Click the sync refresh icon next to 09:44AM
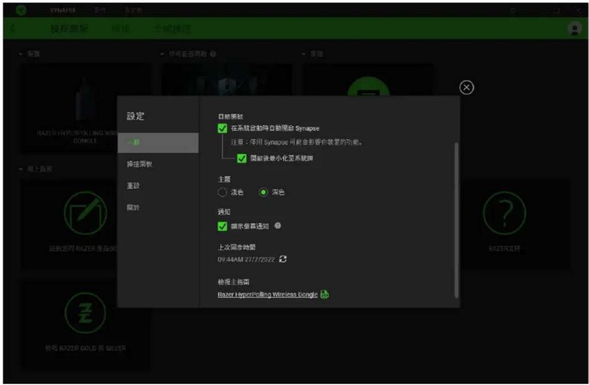Viewport: 589px width, 385px height. [x=283, y=259]
